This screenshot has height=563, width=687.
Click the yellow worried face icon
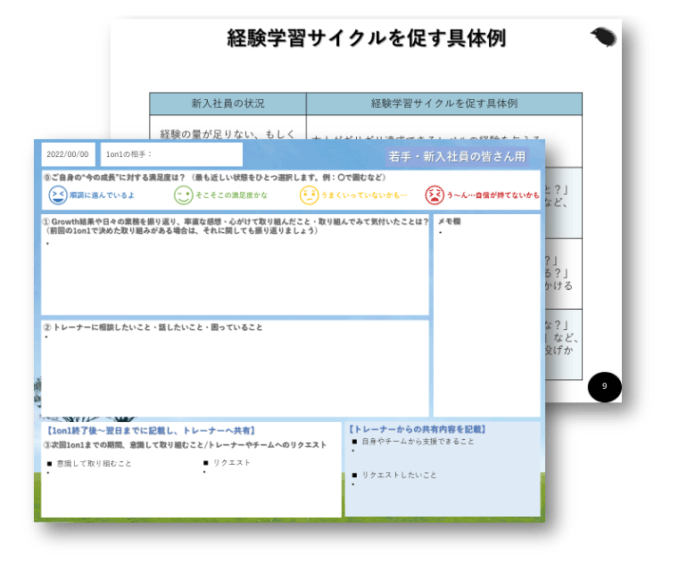coord(309,195)
